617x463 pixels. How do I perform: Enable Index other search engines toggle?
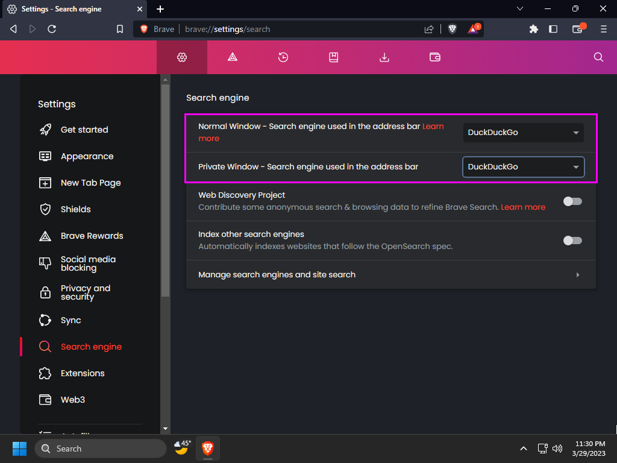pos(572,241)
